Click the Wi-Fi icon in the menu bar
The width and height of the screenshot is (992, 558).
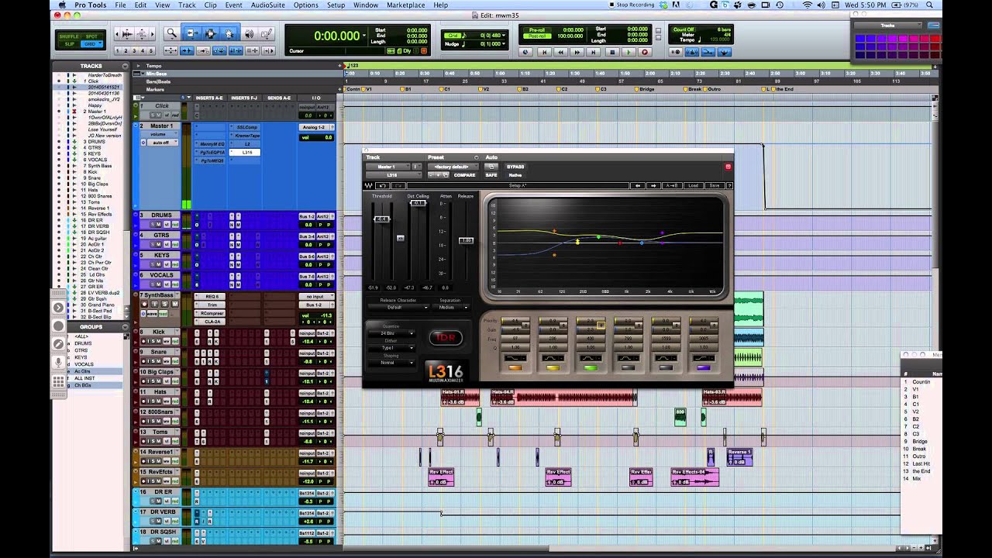808,5
